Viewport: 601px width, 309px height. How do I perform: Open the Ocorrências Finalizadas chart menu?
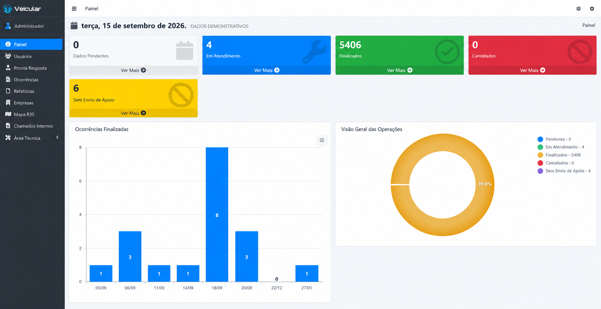(322, 140)
